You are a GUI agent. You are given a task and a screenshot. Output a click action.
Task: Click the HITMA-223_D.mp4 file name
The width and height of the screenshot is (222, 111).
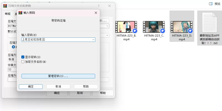click(182, 37)
